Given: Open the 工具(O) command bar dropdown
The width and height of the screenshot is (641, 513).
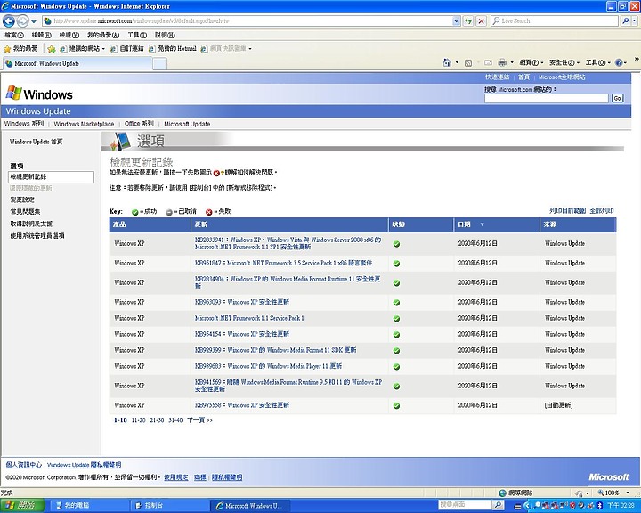Looking at the screenshot, I should 597,62.
